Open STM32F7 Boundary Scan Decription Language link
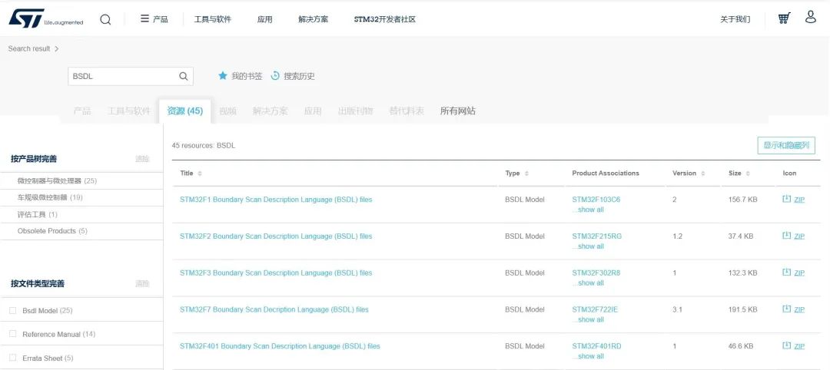The height and width of the screenshot is (370, 830). 274,309
